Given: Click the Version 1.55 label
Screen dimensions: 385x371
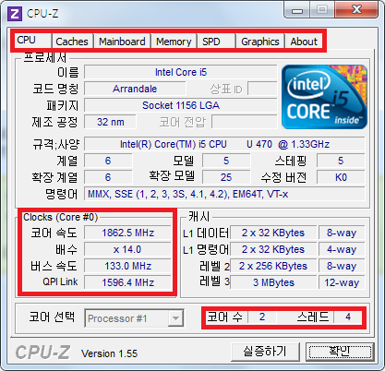Looking at the screenshot, I should [x=109, y=353].
